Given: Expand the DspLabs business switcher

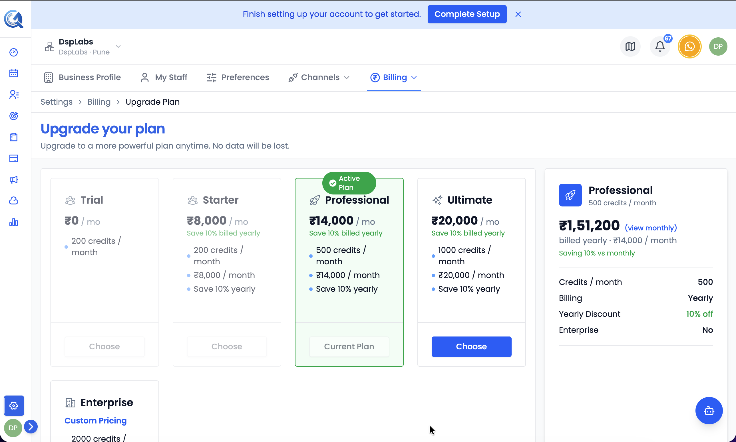Looking at the screenshot, I should 83,46.
